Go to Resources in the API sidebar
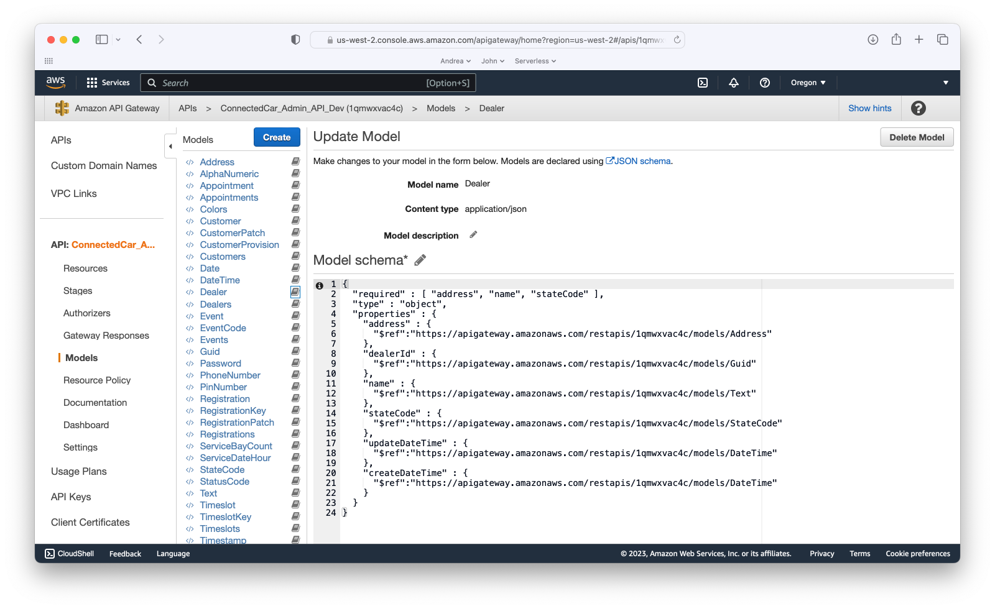 click(85, 268)
